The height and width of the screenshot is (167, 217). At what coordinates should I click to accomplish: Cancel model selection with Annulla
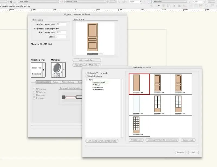pos(180,152)
